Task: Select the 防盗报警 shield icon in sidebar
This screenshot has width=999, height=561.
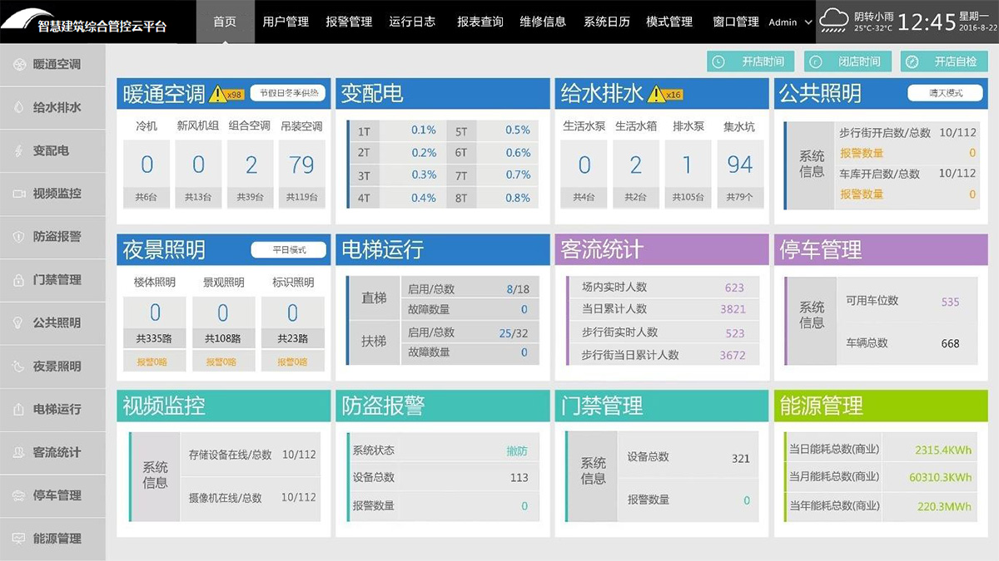Action: [18, 237]
